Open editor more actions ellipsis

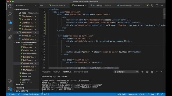[162, 5]
